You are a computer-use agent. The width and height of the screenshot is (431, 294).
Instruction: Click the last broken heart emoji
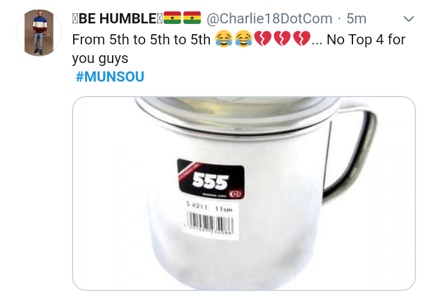(x=302, y=39)
